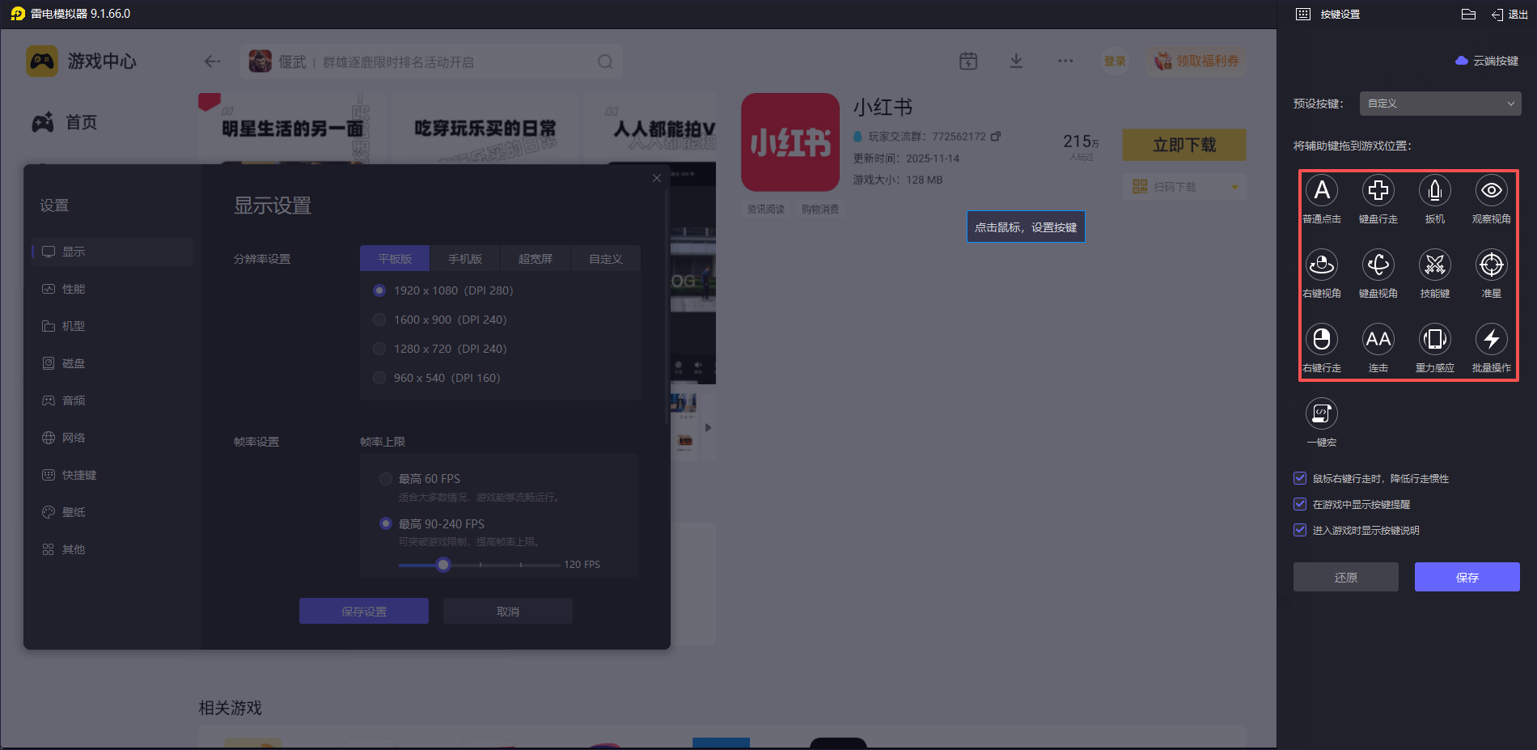The height and width of the screenshot is (750, 1537).
Task: Close the 设置 dialog
Action: point(657,178)
